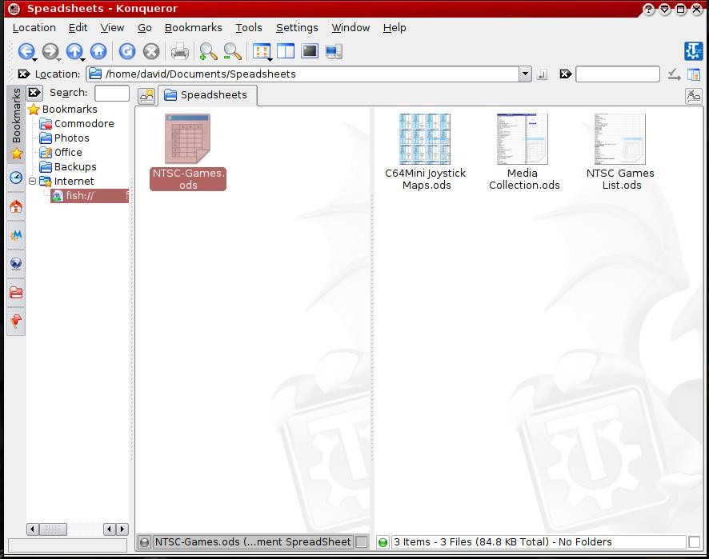The width and height of the screenshot is (709, 559).
Task: Close the current tab icon at right
Action: tap(693, 95)
